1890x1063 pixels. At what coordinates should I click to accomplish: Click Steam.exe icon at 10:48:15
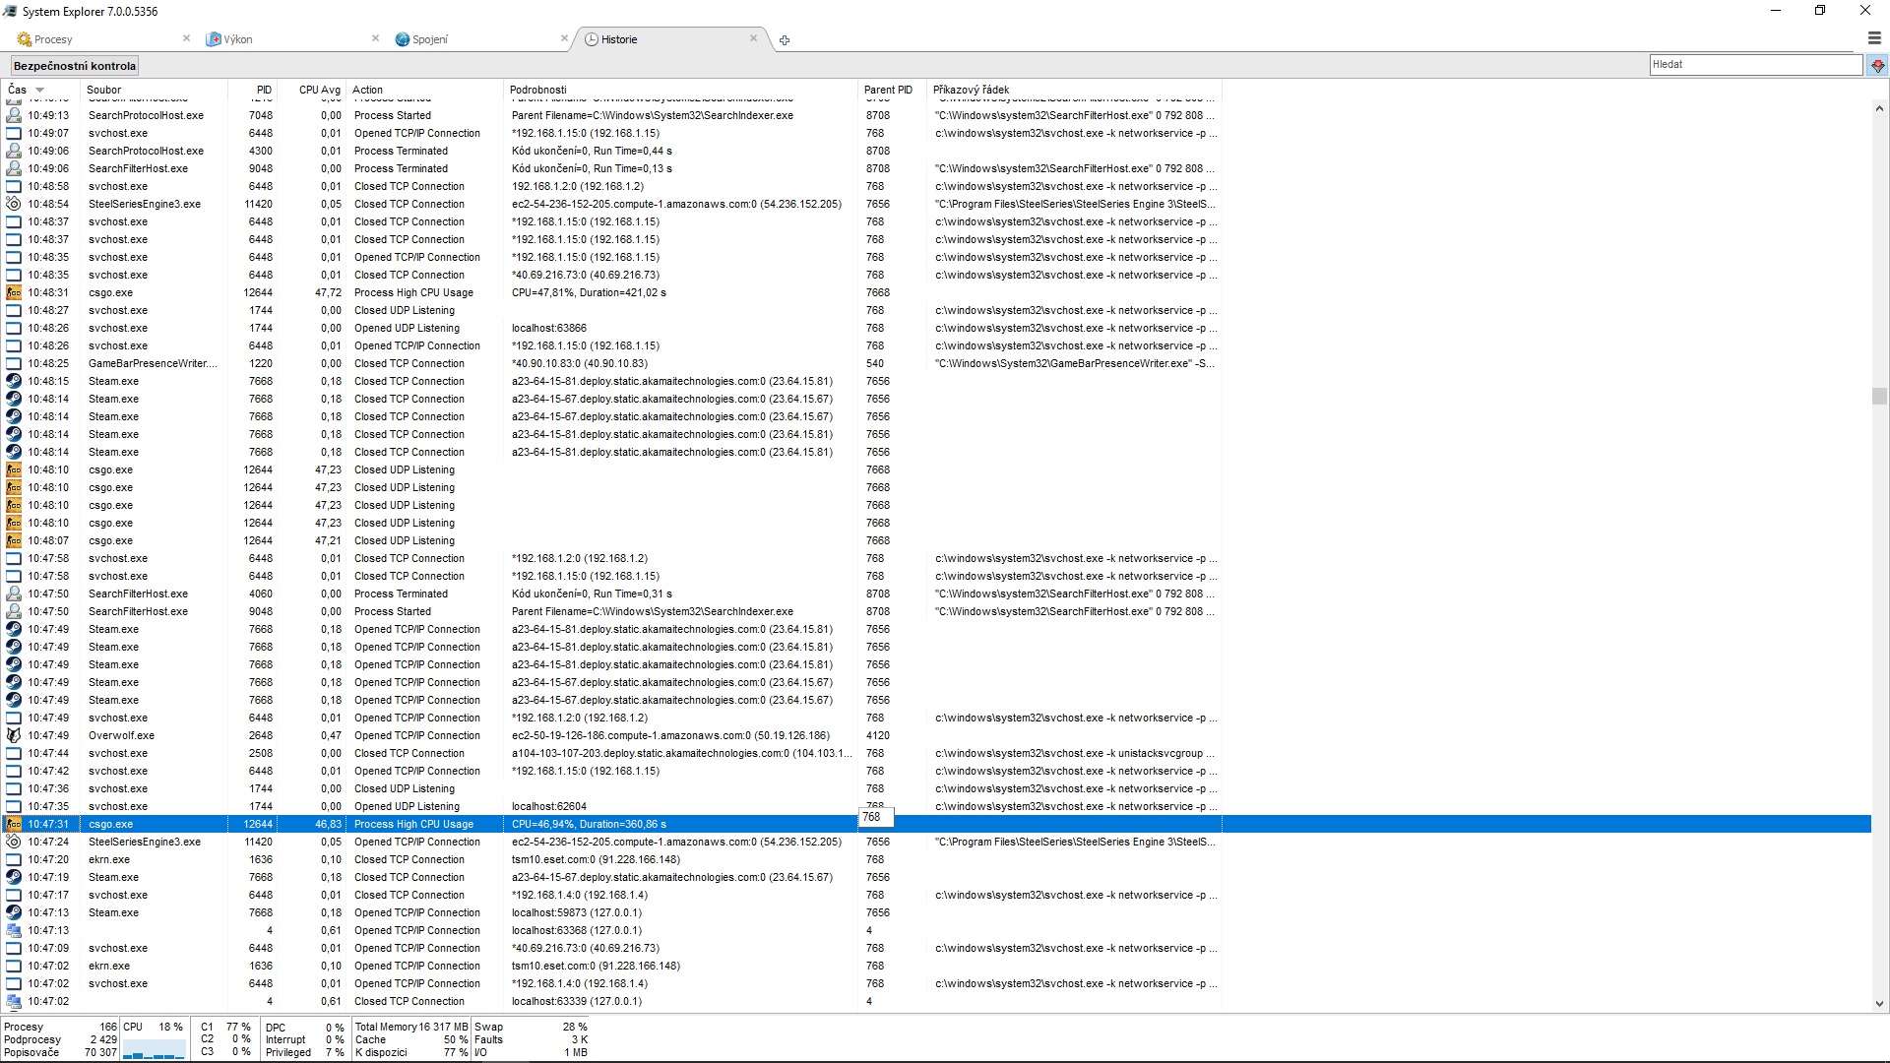point(14,381)
